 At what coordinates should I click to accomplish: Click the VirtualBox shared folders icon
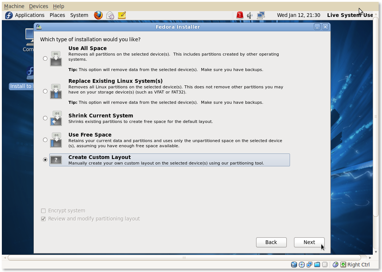[317, 265]
